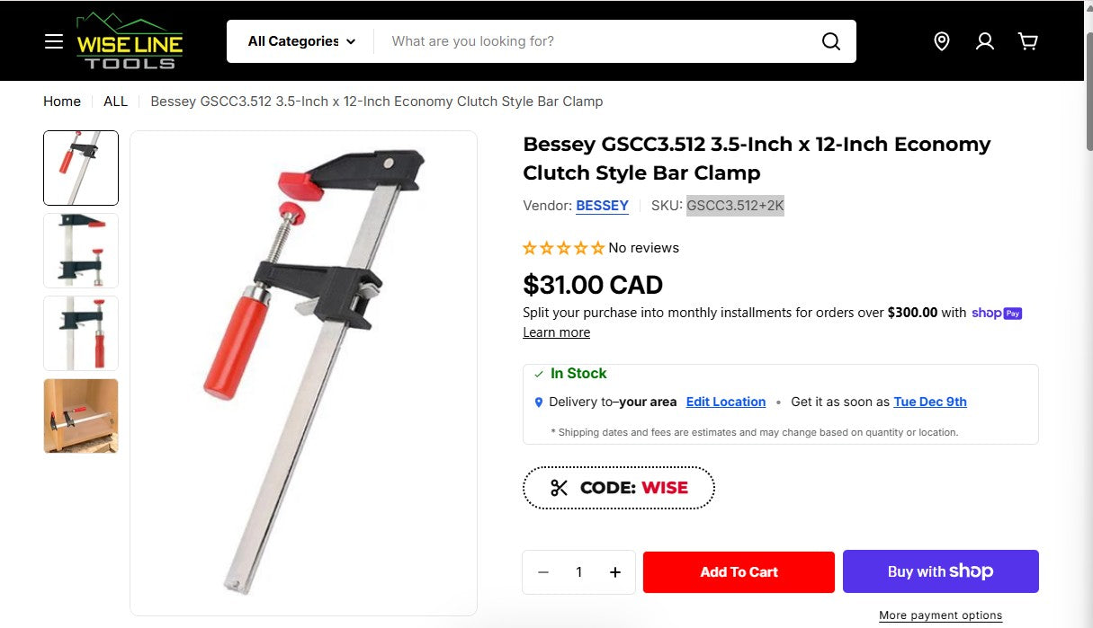This screenshot has height=628, width=1093.
Task: Open the Edit Location link
Action: click(726, 402)
